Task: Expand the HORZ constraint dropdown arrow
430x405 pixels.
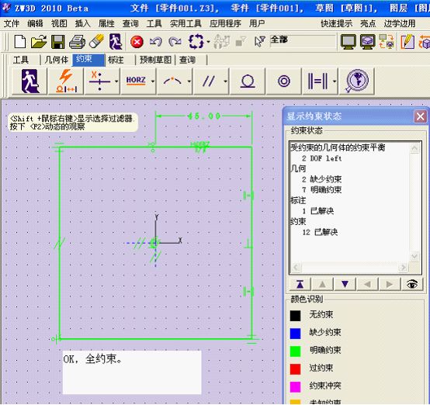Action: (x=153, y=81)
